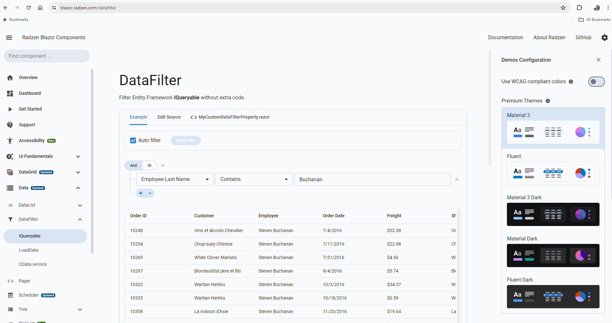This screenshot has width=612, height=323.
Task: Click the Pager arrows icon
Action: click(10, 281)
